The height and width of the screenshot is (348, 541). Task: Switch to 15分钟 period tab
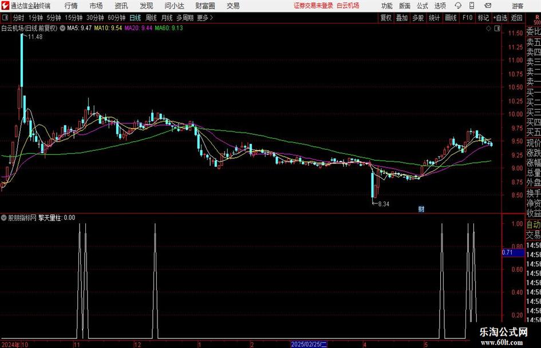pos(74,18)
